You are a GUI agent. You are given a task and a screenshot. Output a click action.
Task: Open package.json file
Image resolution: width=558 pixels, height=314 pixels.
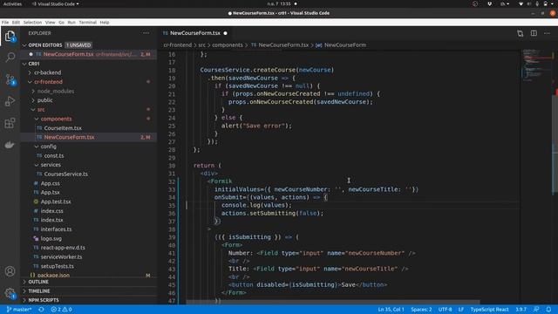pos(53,276)
